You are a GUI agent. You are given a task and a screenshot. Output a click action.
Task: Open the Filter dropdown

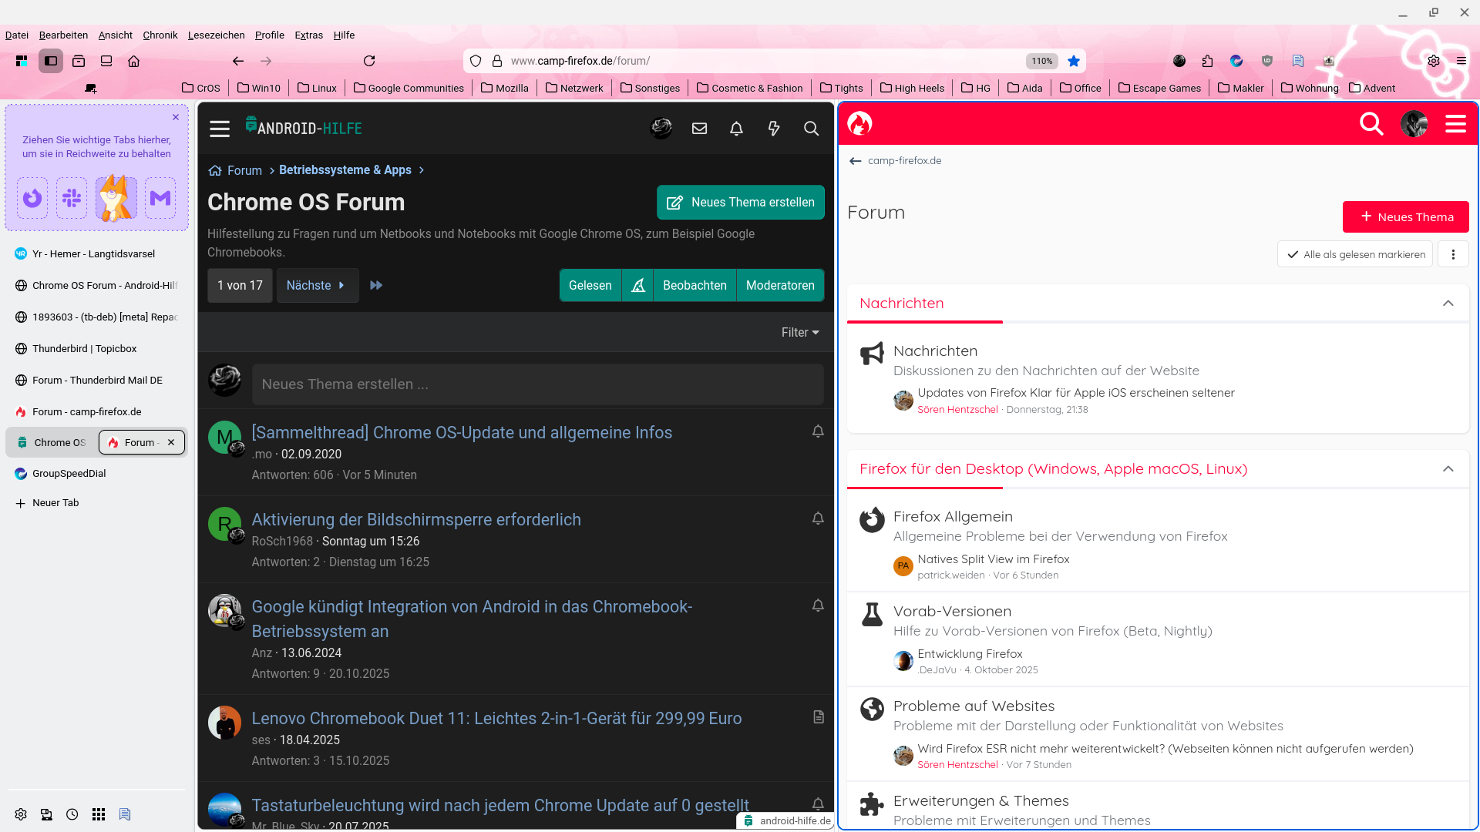[x=799, y=332]
